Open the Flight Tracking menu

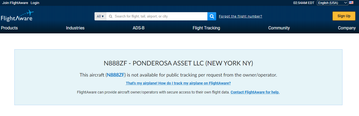[x=206, y=28]
